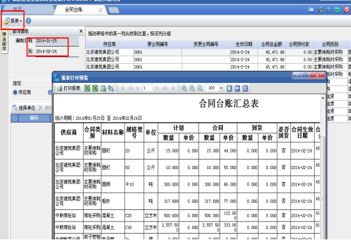Switch to the 首页 tab
351x240 pixels.
(17, 10)
